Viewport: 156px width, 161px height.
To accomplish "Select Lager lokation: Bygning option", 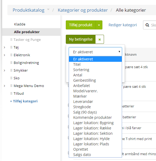I will coord(95,123).
